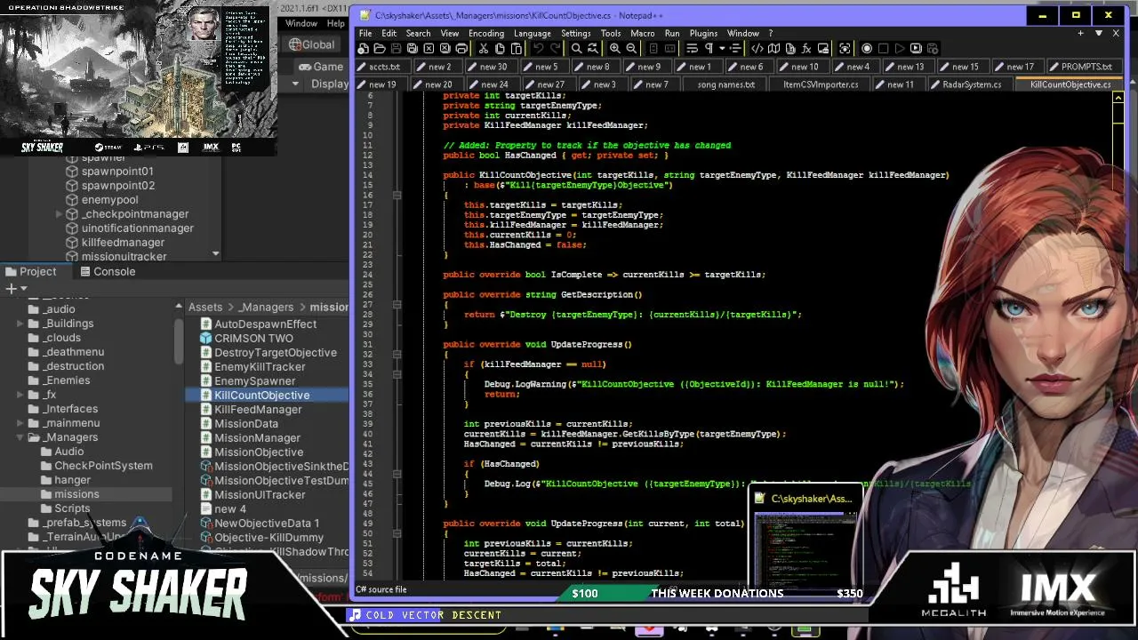Screen dimensions: 1138x640
Task: Toggle word wrap from the toolbar
Action: (x=693, y=49)
